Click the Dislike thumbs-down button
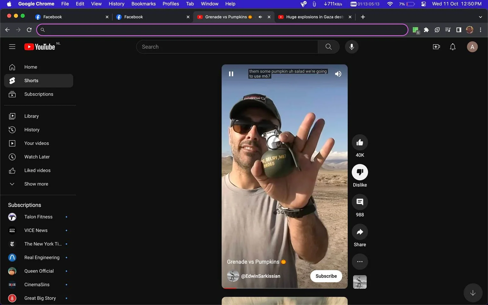Screen dimensions: 488x305 [360, 172]
